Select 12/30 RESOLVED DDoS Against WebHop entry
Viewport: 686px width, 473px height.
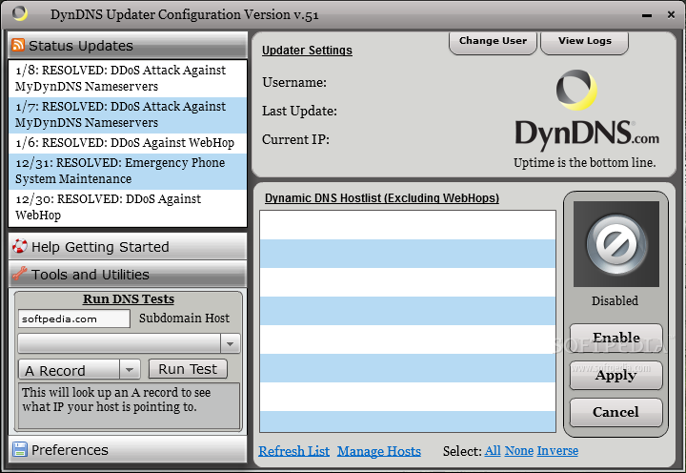128,208
